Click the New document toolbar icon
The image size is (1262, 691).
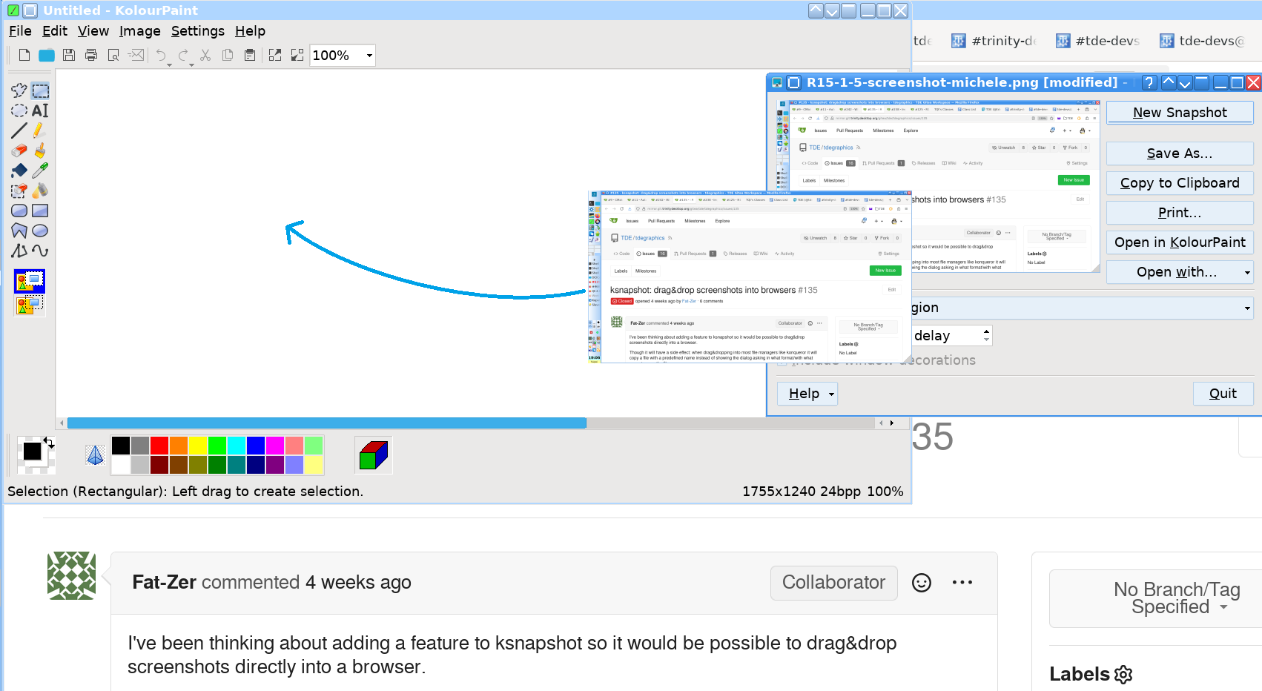[x=24, y=55]
